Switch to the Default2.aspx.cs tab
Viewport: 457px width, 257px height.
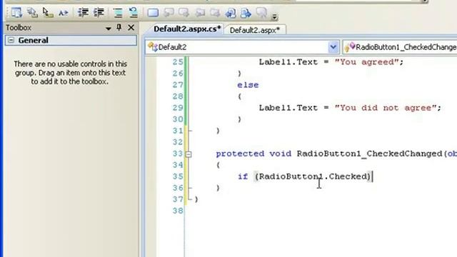tap(187, 29)
